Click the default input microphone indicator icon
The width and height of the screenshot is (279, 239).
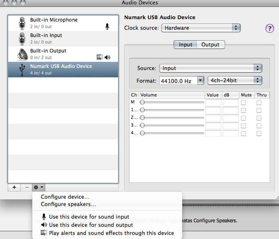tap(107, 26)
